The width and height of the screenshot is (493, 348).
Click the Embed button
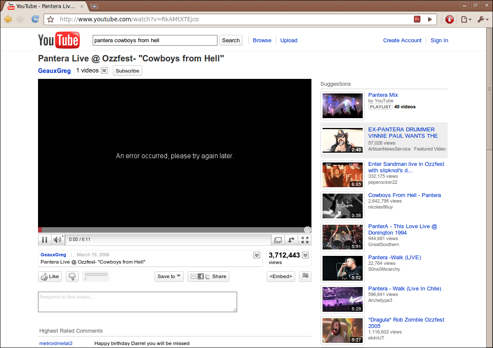[281, 276]
